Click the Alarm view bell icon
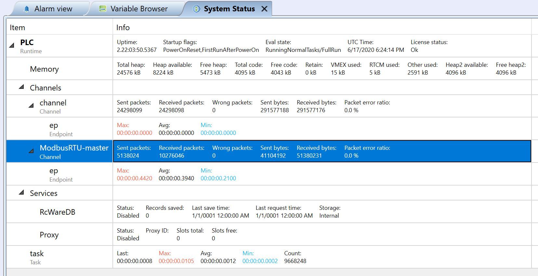The width and height of the screenshot is (538, 276). point(27,9)
